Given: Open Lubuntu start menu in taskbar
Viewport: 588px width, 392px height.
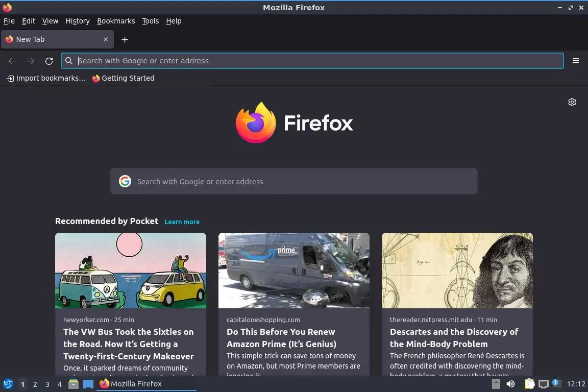Looking at the screenshot, I should pyautogui.click(x=8, y=384).
